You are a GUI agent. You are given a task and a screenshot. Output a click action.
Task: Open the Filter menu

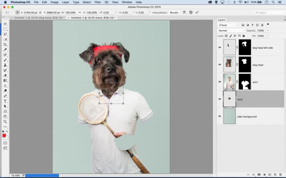coord(97,2)
